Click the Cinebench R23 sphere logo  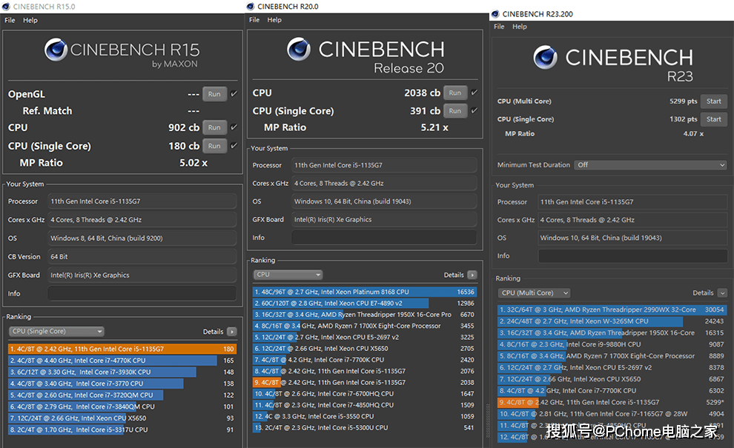(546, 58)
